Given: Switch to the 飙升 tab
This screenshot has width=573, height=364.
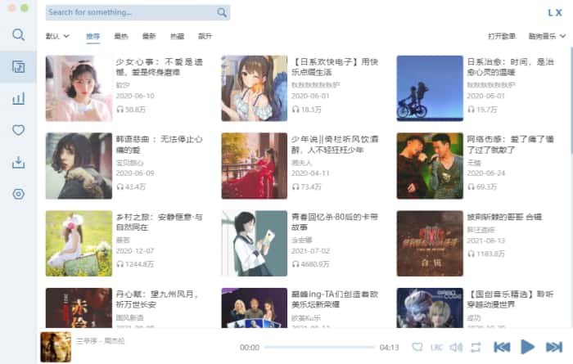Looking at the screenshot, I should pos(205,36).
